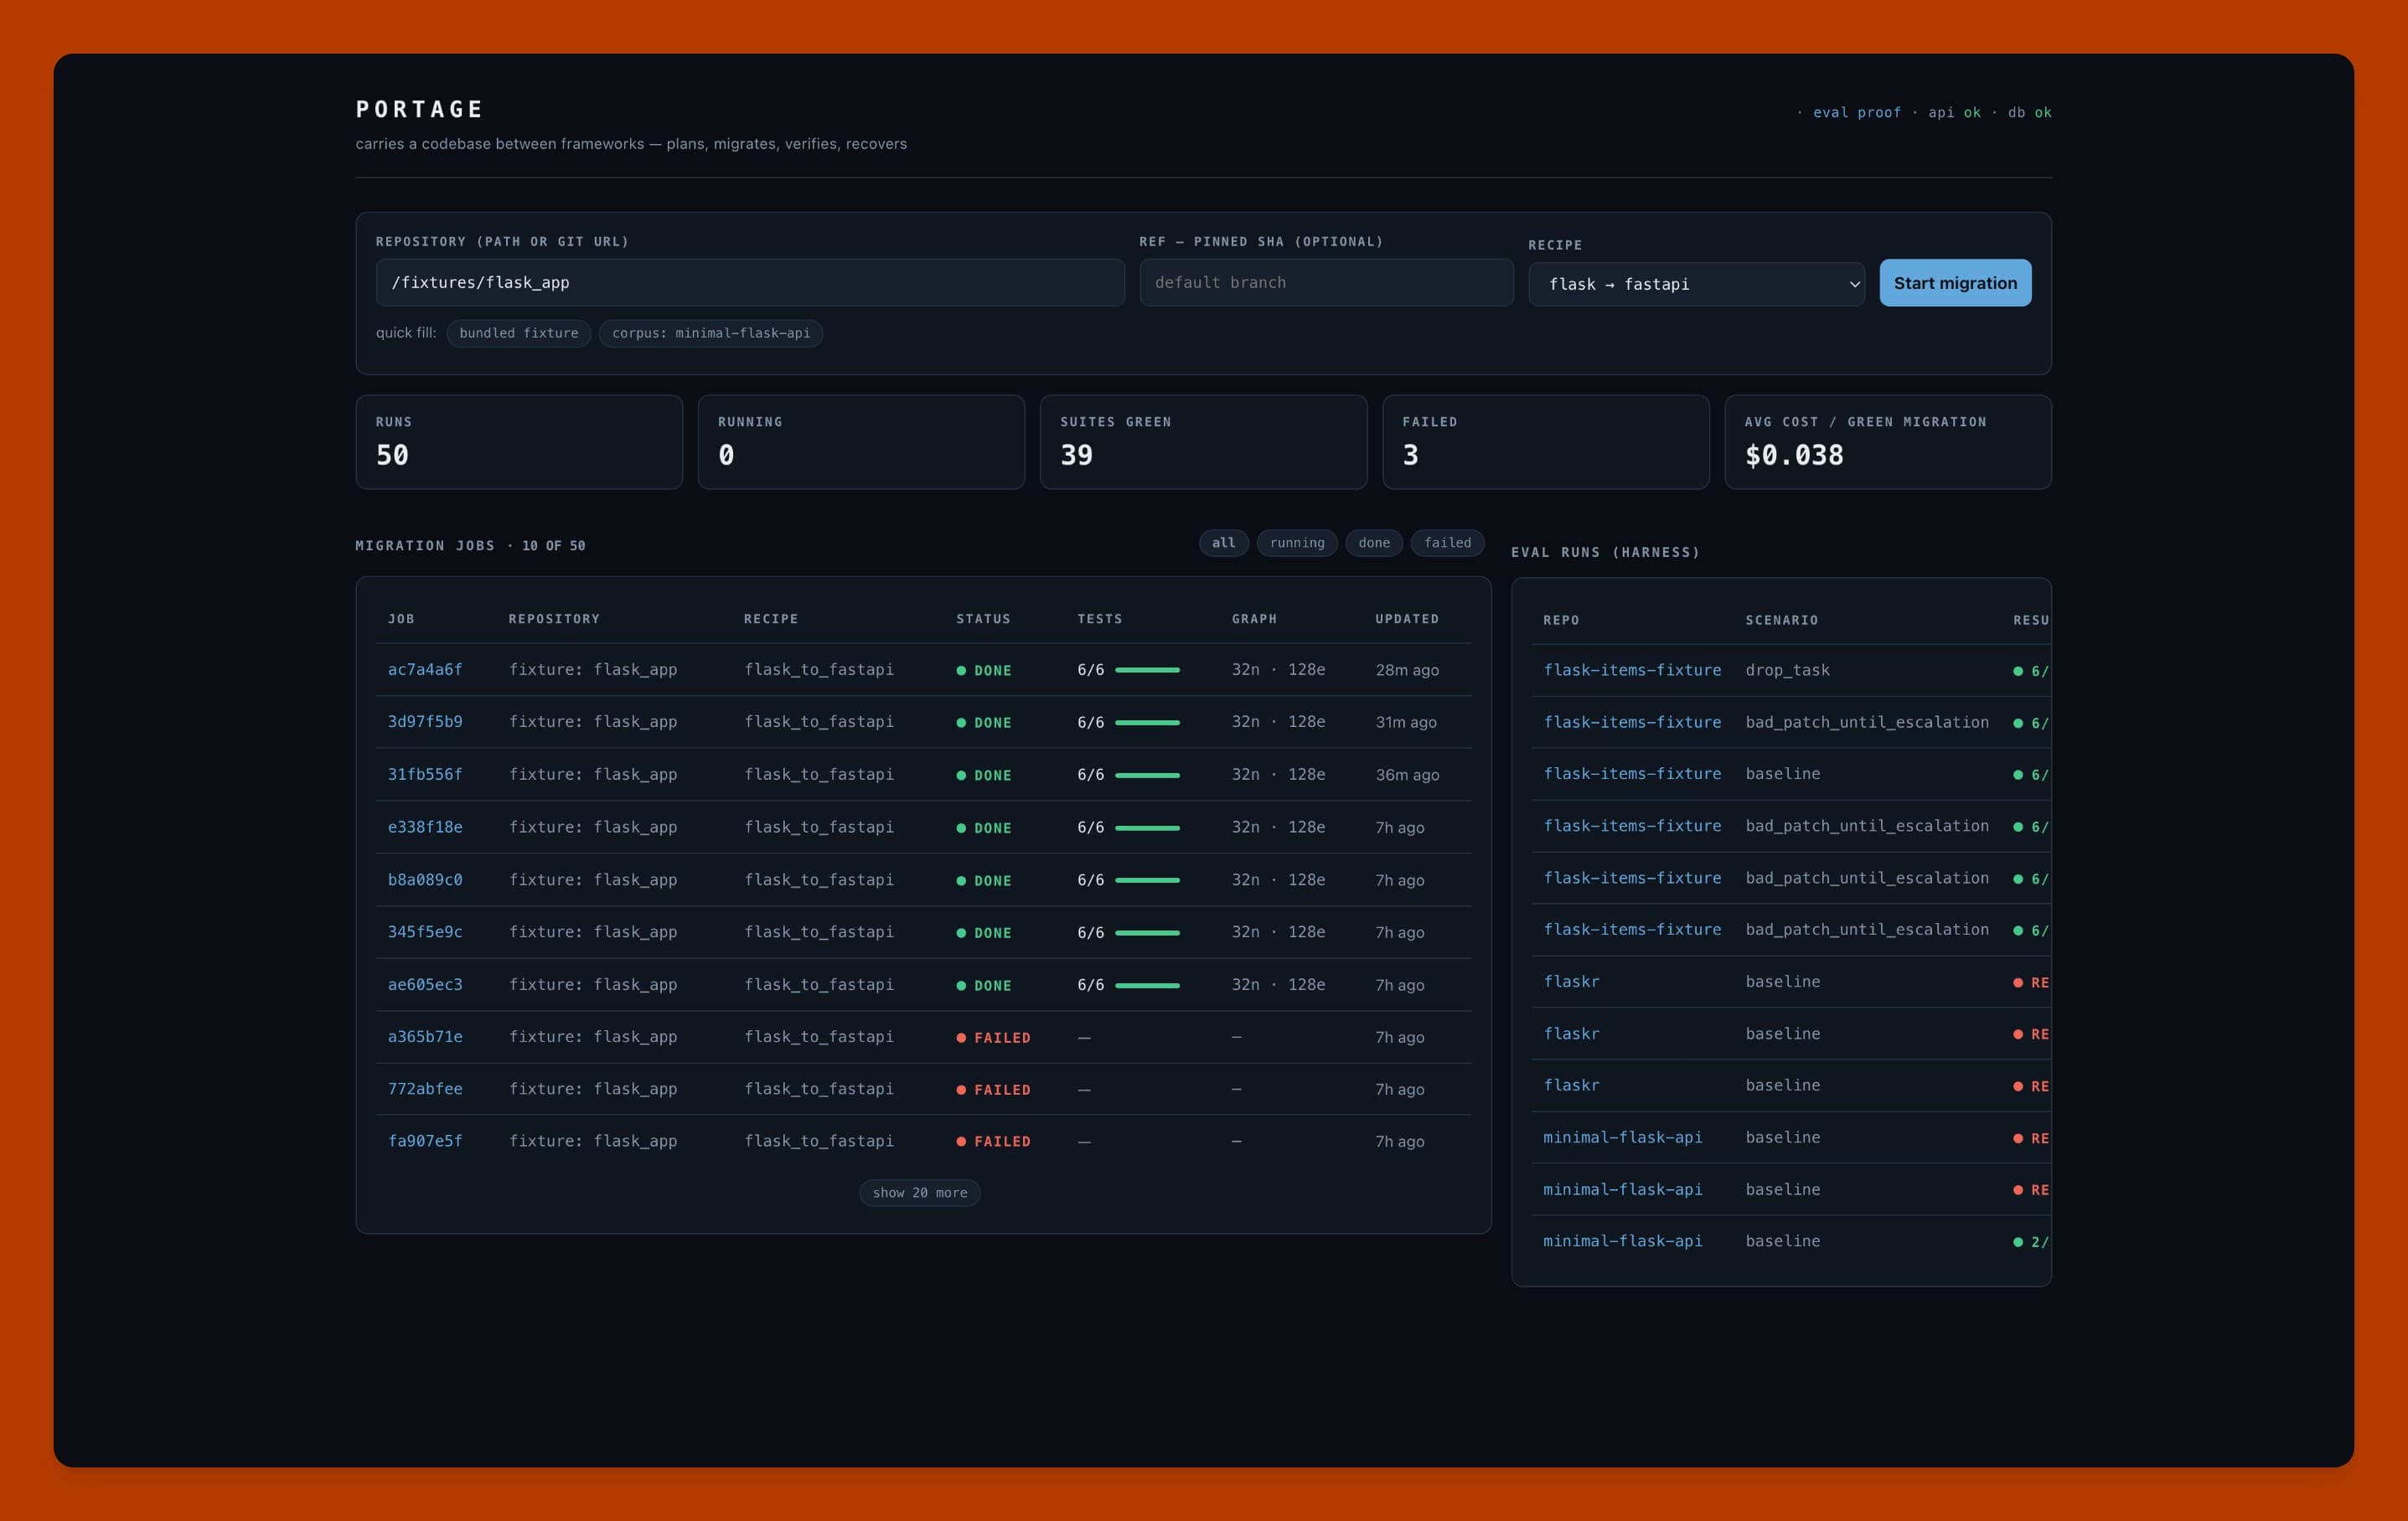Screen dimensions: 2408x1521
Task: Toggle the running jobs filter
Action: [1297, 543]
